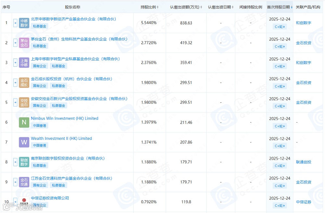Select the 1.3979% shareholding cell

tap(149, 122)
